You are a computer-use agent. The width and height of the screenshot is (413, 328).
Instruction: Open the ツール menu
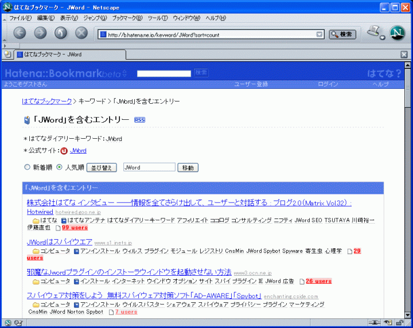[x=157, y=18]
